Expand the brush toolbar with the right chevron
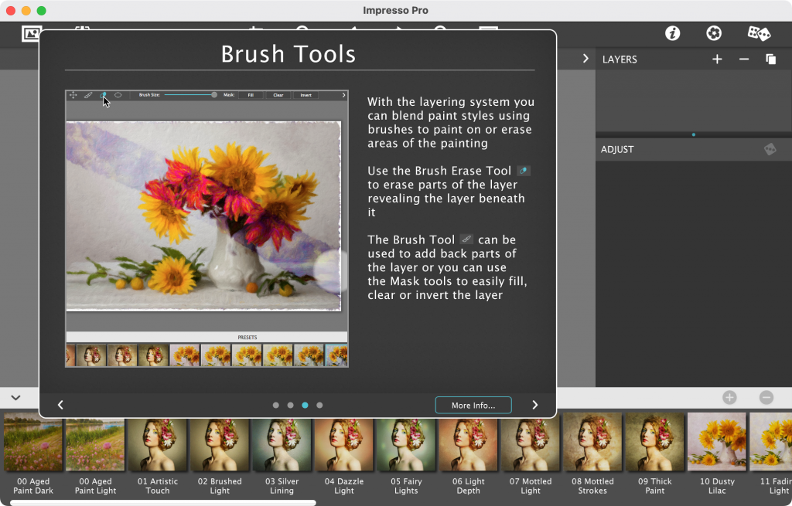This screenshot has width=792, height=506. [x=345, y=95]
